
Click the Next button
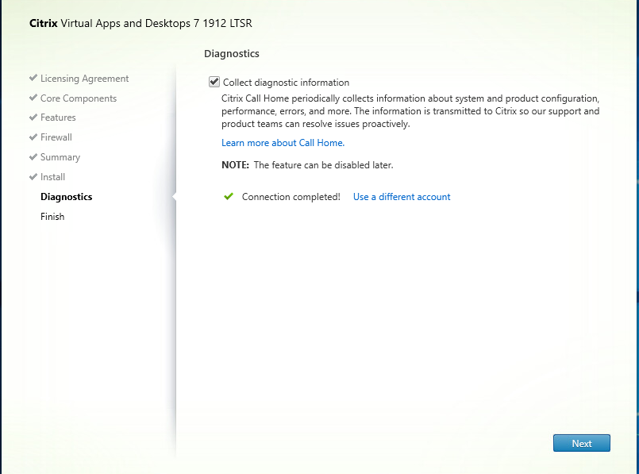tap(582, 443)
